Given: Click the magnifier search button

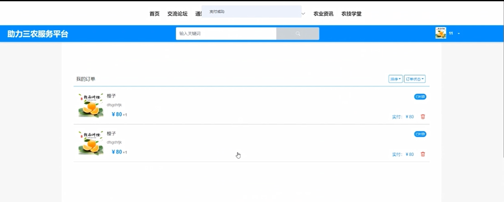Looking at the screenshot, I should pyautogui.click(x=298, y=33).
